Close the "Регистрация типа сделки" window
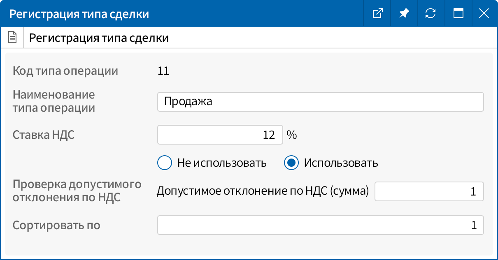 [x=484, y=13]
